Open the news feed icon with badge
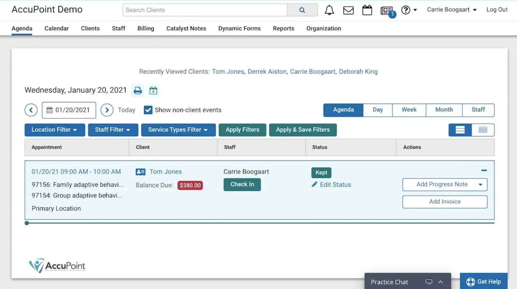Image resolution: width=517 pixels, height=289 pixels. click(x=387, y=11)
